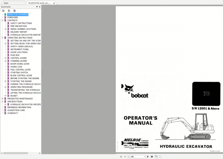Click the next view icon
The image size is (223, 159).
(x=160, y=156)
